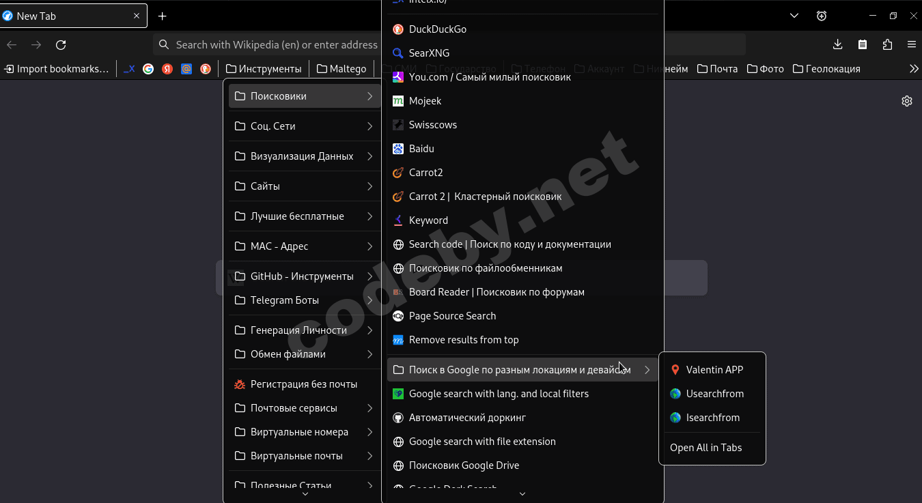This screenshot has height=503, width=922.
Task: Expand the Лучшие бесплатные folder
Action: (x=304, y=216)
